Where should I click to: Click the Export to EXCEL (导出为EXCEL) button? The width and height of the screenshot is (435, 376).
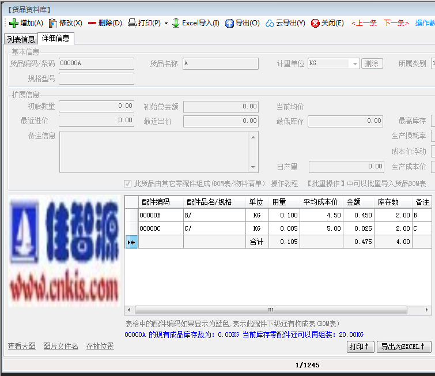point(404,347)
